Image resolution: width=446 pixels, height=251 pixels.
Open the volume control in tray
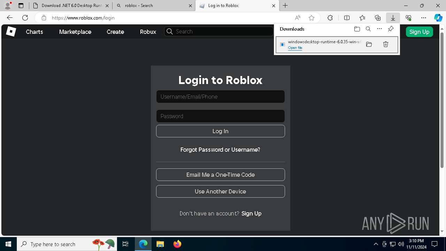(x=401, y=244)
